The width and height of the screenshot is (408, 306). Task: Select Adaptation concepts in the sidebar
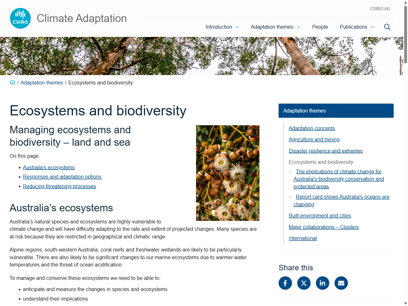(312, 128)
